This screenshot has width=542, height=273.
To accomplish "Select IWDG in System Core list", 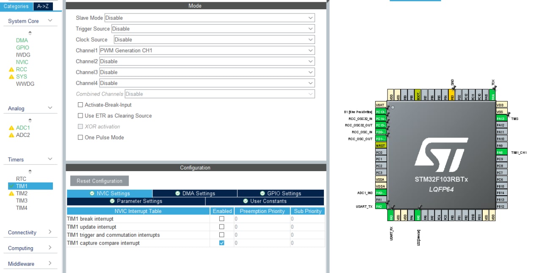I will tap(23, 55).
